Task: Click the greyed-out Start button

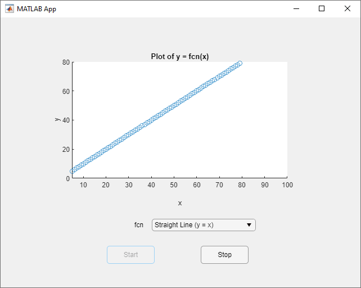Action: click(x=130, y=255)
